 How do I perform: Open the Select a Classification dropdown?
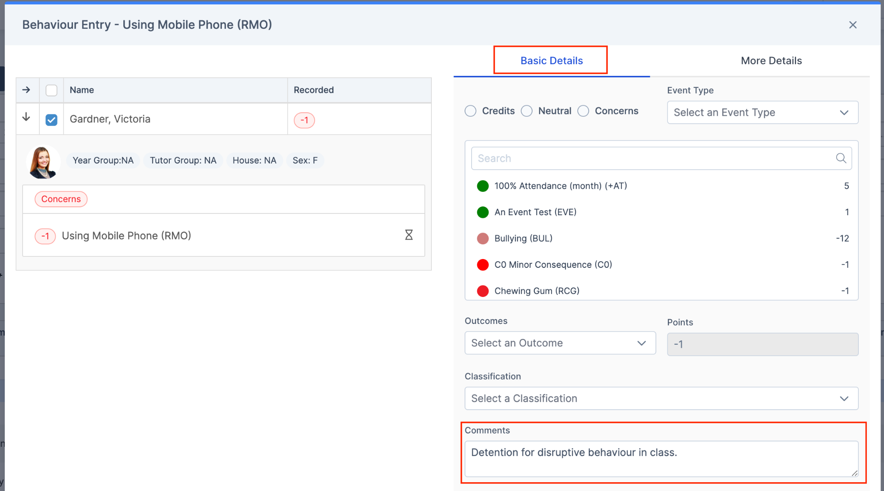click(661, 398)
